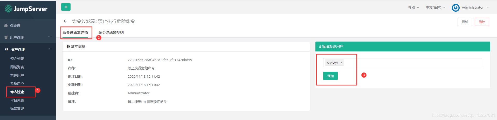Click the system user select input field
The height and width of the screenshot is (120, 497).
click(412, 63)
